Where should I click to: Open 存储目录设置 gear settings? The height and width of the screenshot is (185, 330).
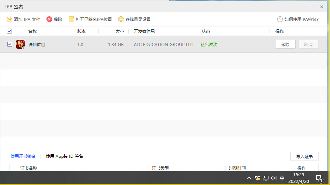click(121, 20)
